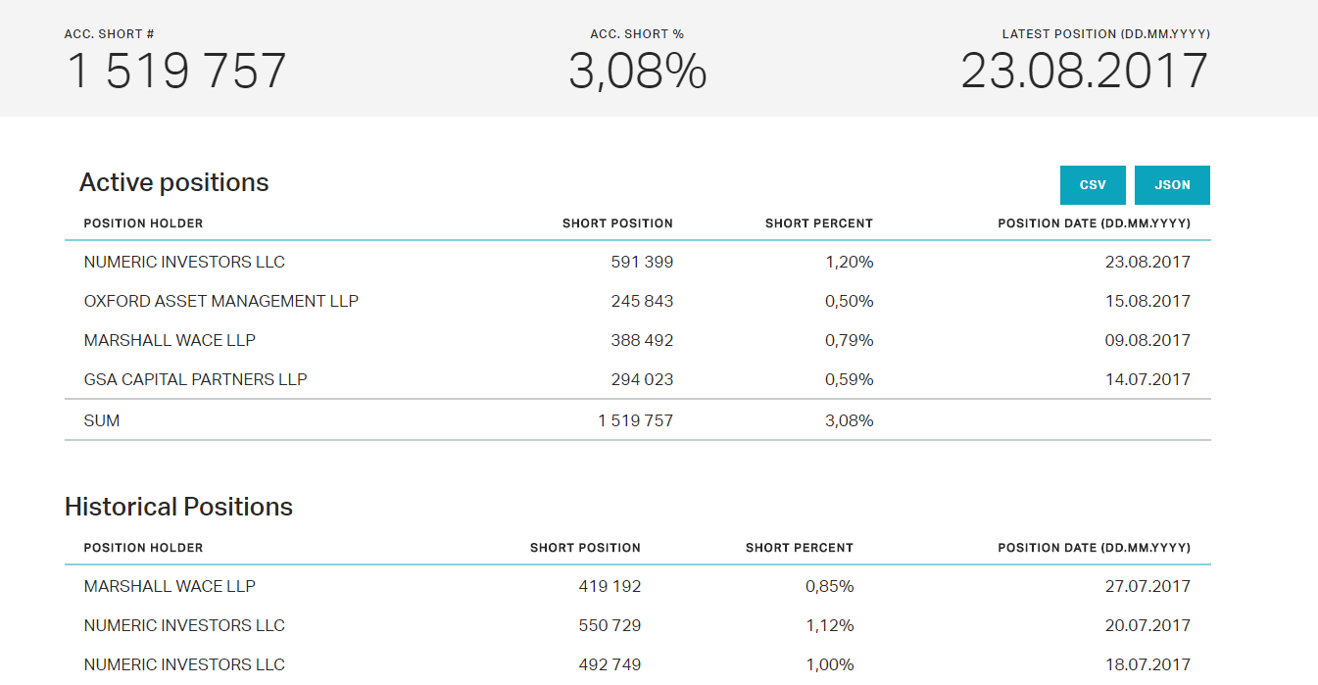This screenshot has height=685, width=1318.
Task: Sort active table by Position Date header
Action: coord(1094,223)
